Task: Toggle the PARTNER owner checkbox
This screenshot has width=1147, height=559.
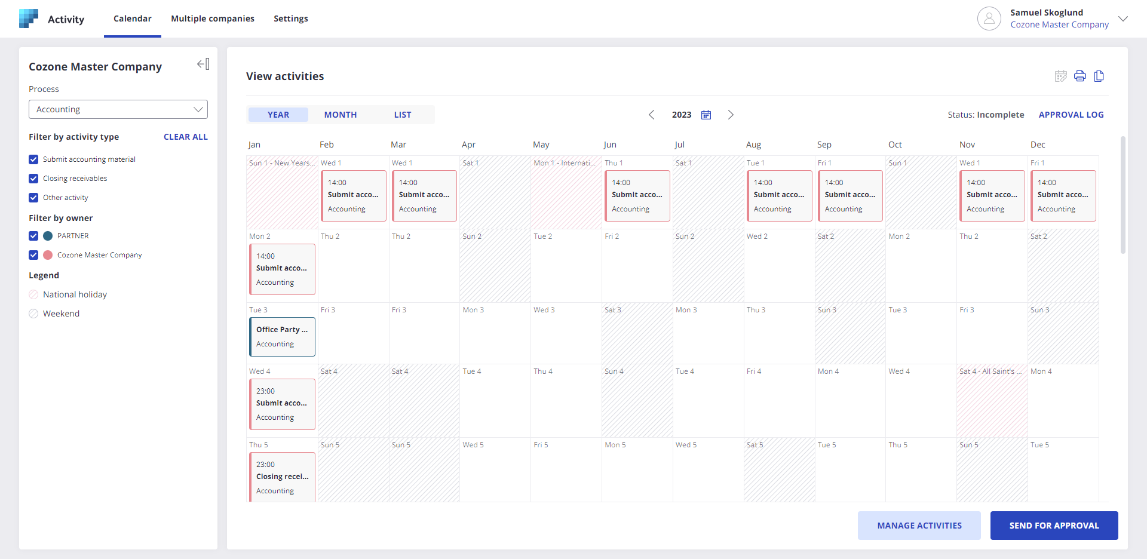Action: 33,236
